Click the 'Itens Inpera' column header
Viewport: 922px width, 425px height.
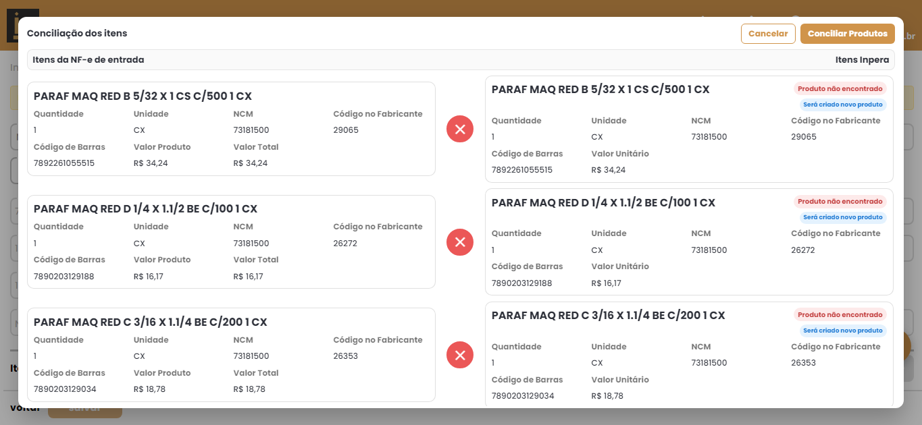coord(862,60)
